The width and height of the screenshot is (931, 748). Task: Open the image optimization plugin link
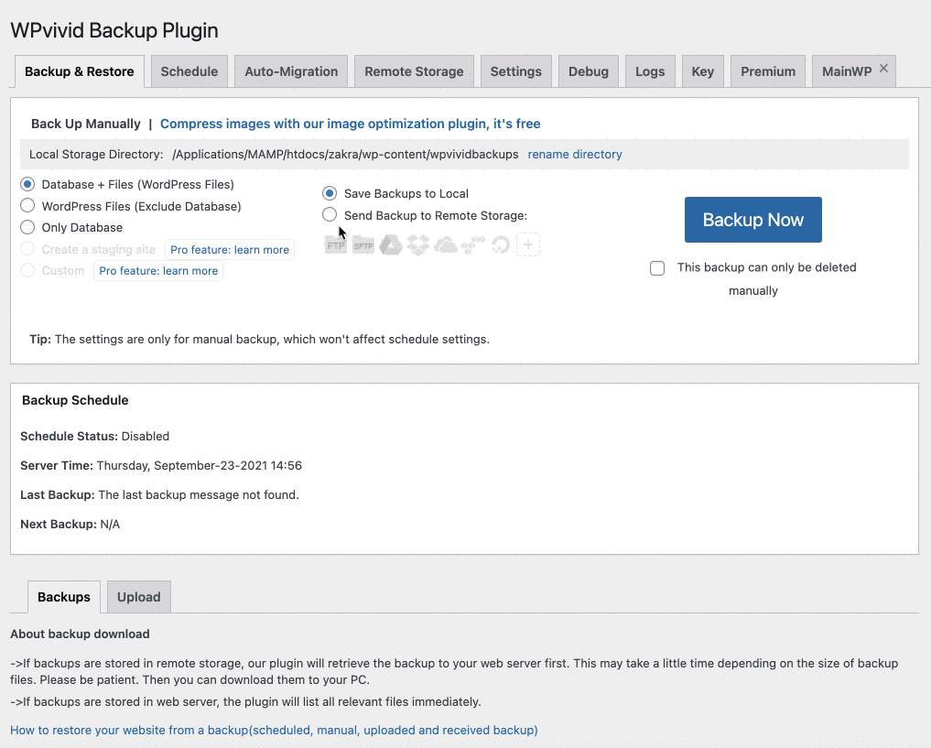351,124
